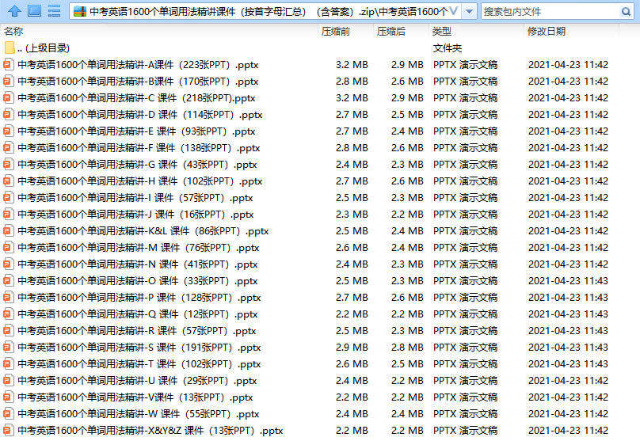Sort by 压缩前 size column header
This screenshot has width=640, height=441.
coord(336,31)
